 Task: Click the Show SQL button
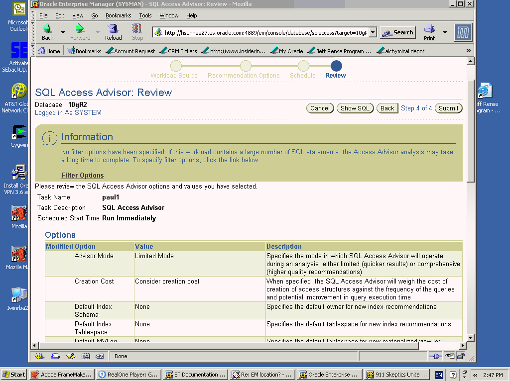click(355, 108)
